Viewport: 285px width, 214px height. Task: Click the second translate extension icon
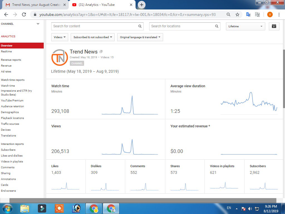tap(257, 14)
